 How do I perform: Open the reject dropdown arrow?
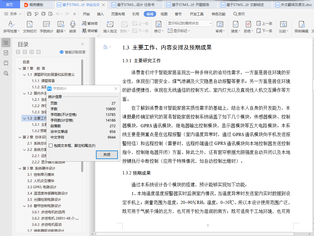[x=252, y=31]
